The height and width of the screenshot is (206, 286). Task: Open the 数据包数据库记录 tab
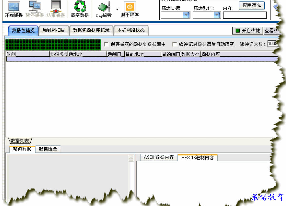tap(91, 30)
